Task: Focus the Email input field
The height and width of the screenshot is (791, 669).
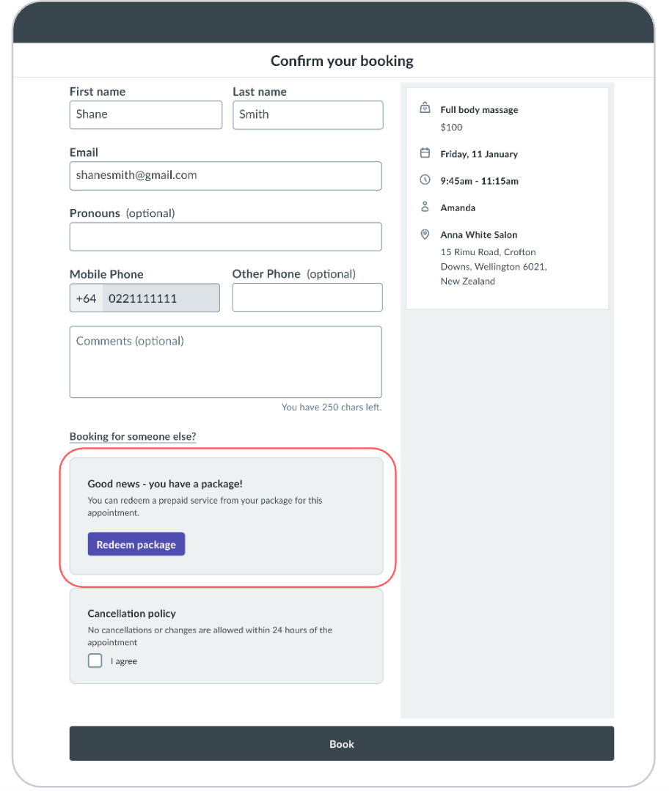Action: click(x=225, y=176)
